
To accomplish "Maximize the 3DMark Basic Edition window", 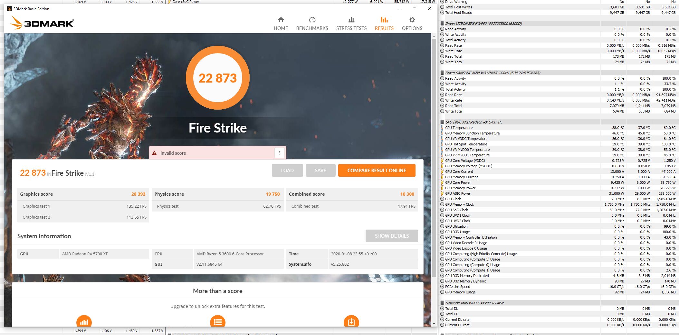I will pos(415,9).
